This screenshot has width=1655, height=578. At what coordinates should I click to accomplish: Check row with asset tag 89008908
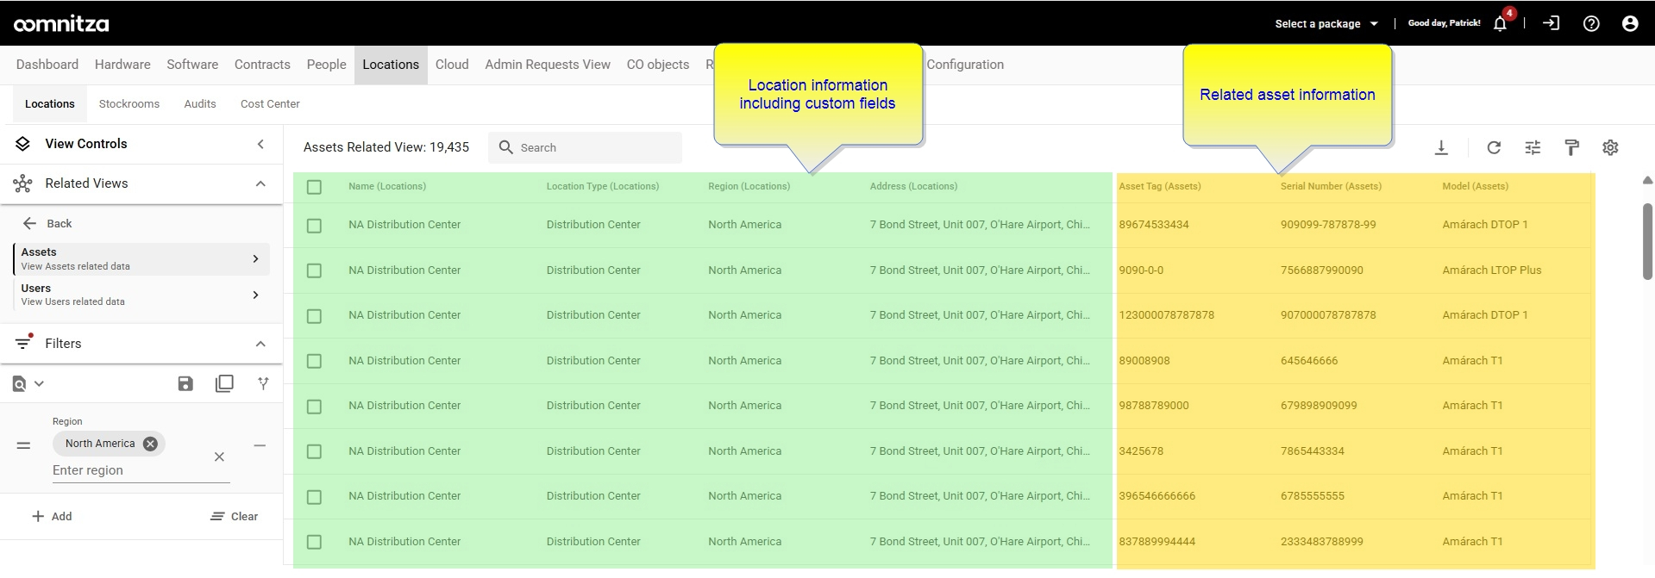point(314,361)
